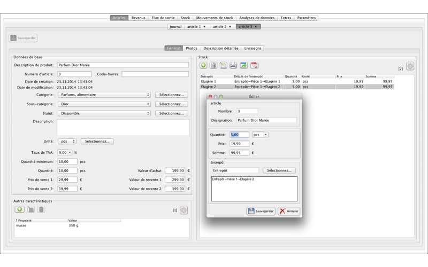Click Sélectionnez button next to Statut
Screen dimensions: 428x267
click(x=171, y=113)
